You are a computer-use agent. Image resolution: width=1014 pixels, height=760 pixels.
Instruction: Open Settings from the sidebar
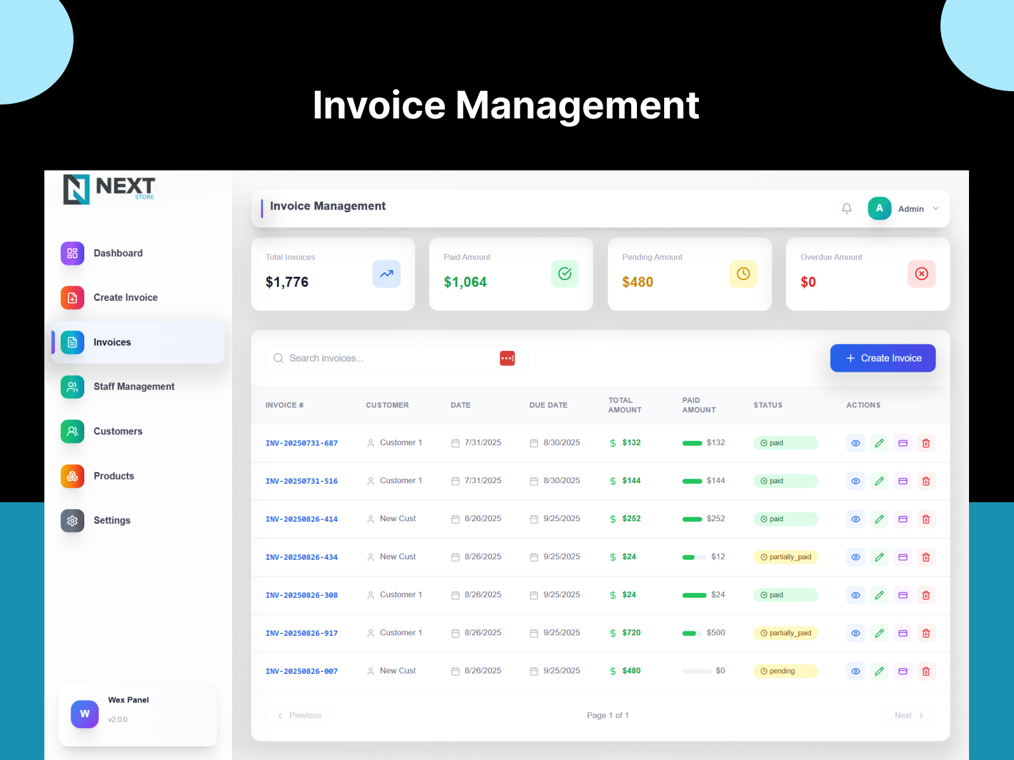(138, 521)
